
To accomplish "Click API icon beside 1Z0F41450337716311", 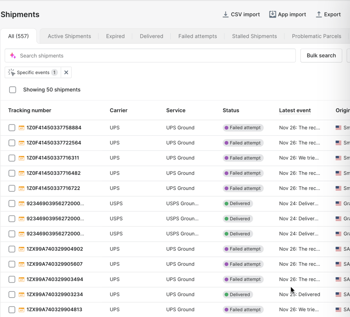I will tap(21, 158).
